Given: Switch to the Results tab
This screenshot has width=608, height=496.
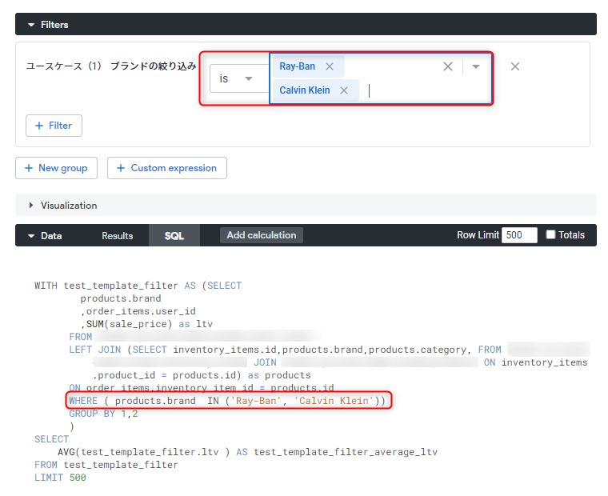Looking at the screenshot, I should click(x=117, y=236).
